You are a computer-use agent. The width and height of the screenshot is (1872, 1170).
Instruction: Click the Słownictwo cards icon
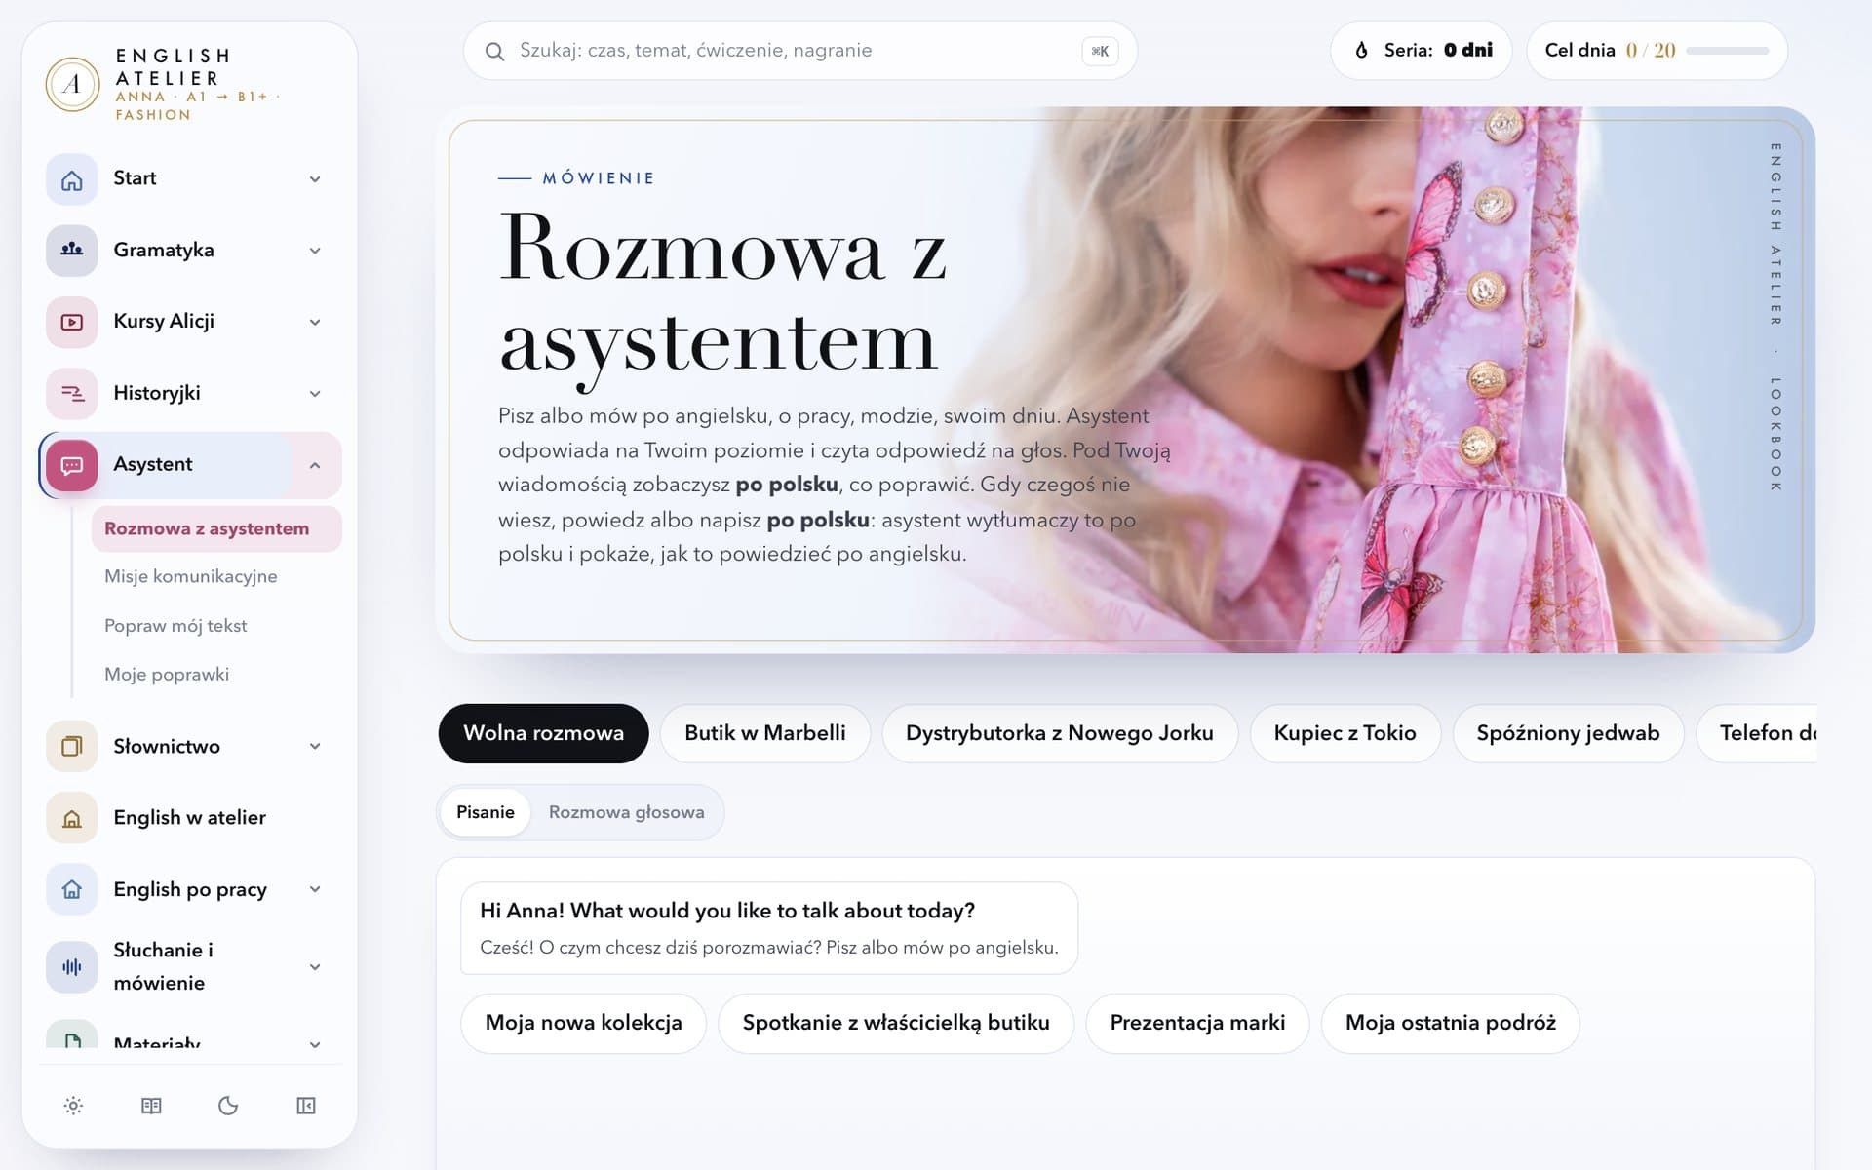pyautogui.click(x=72, y=747)
